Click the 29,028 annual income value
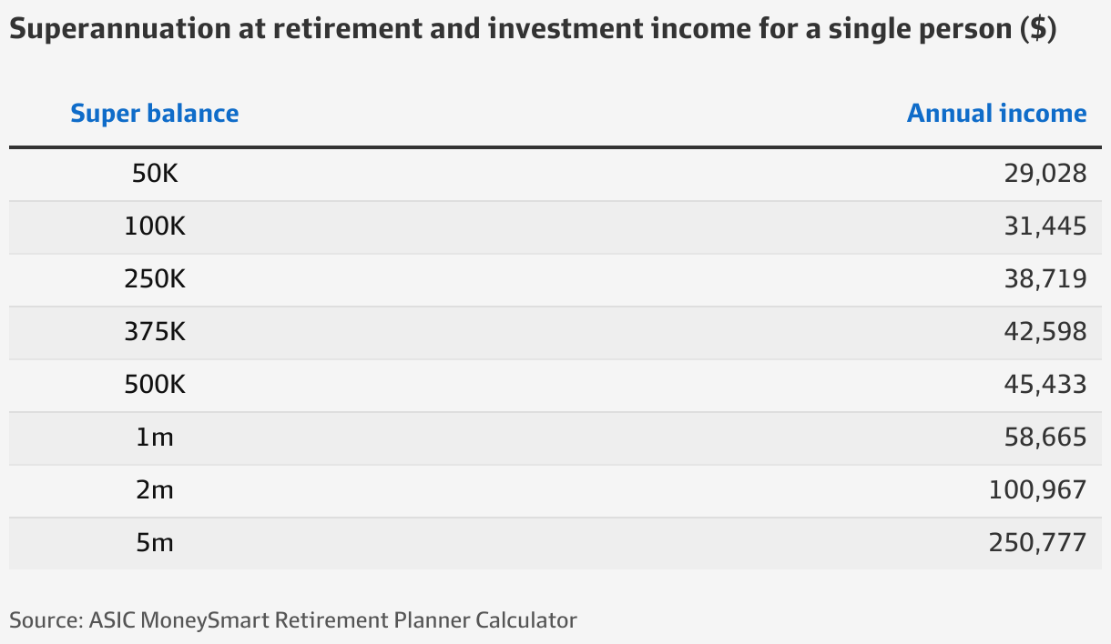 tap(1045, 174)
